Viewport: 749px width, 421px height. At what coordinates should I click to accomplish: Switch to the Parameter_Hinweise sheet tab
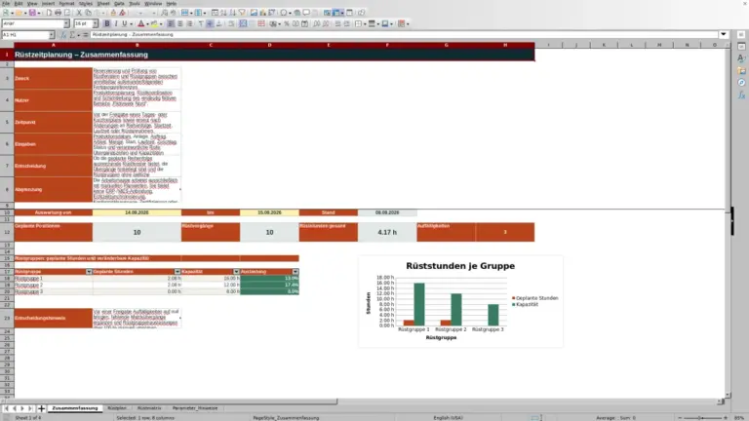[195, 408]
